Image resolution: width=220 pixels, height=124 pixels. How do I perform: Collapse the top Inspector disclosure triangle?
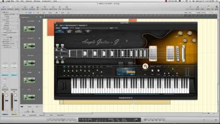tap(2, 12)
